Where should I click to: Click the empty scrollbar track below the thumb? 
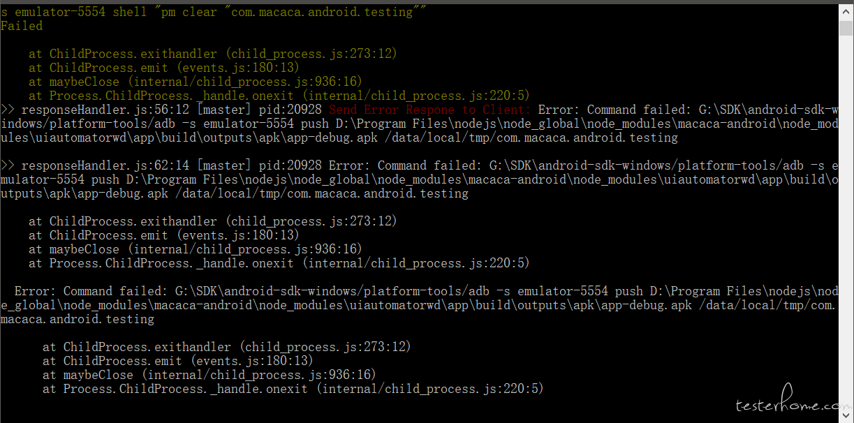point(846,222)
